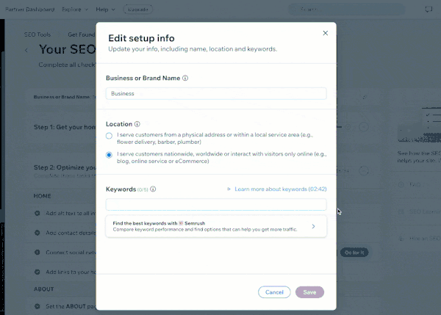Click the Keywords input field
The width and height of the screenshot is (441, 315).
coord(216,205)
